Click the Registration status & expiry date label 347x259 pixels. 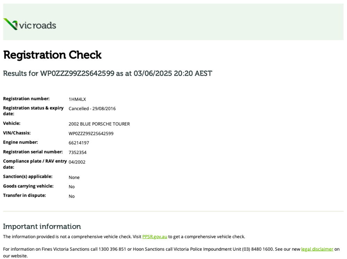click(33, 111)
